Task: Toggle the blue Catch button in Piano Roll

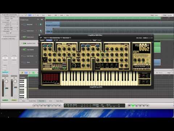Action: [26, 73]
